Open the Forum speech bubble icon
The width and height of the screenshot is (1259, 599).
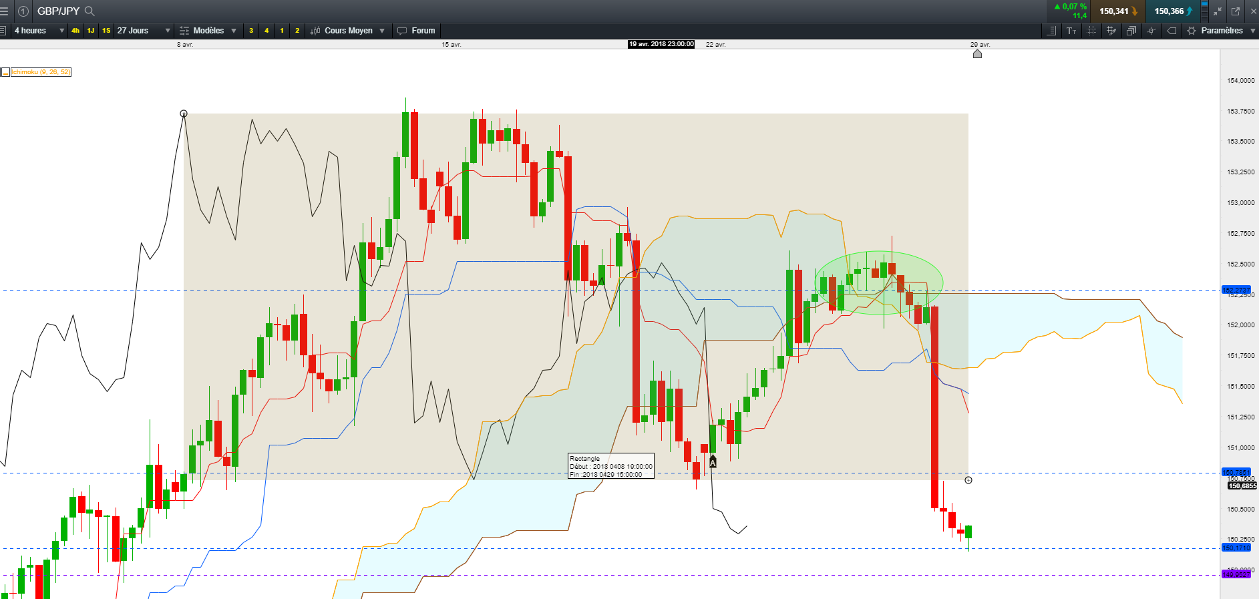click(x=402, y=31)
